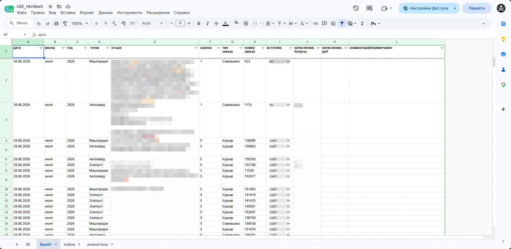Collapse the toolbar with chevron
Viewport: 511px width, 249px height.
point(483,24)
